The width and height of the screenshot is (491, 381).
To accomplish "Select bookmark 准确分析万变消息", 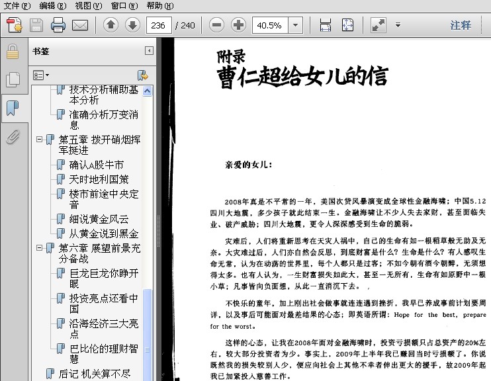I will click(104, 120).
